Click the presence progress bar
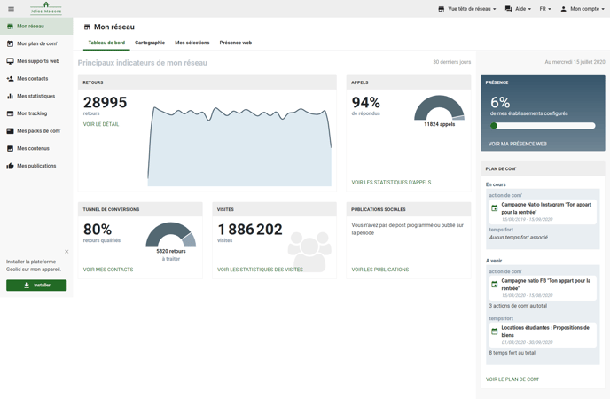This screenshot has height=399, width=610. coord(543,126)
